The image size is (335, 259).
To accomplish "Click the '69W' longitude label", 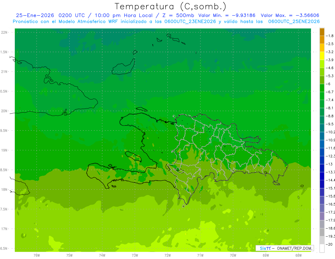I will pos(266,255).
